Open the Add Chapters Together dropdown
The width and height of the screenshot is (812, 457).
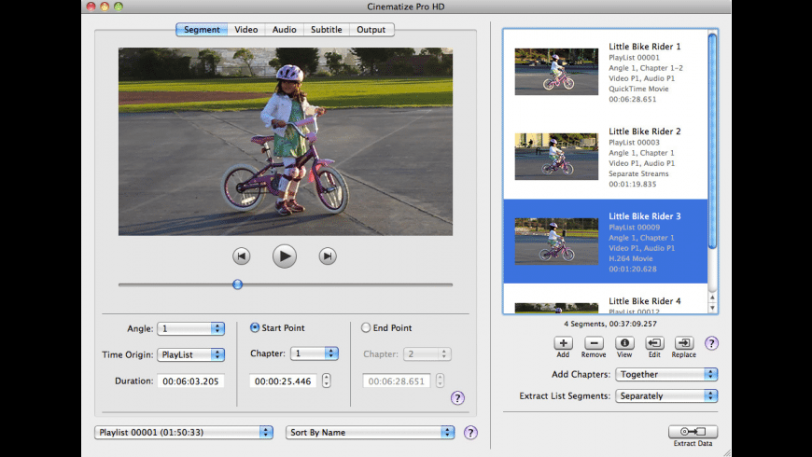666,374
